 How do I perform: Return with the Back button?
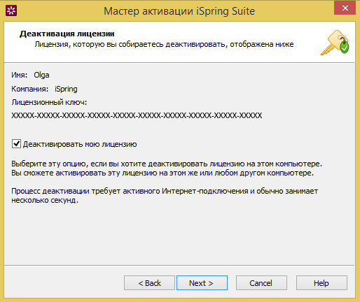149,283
